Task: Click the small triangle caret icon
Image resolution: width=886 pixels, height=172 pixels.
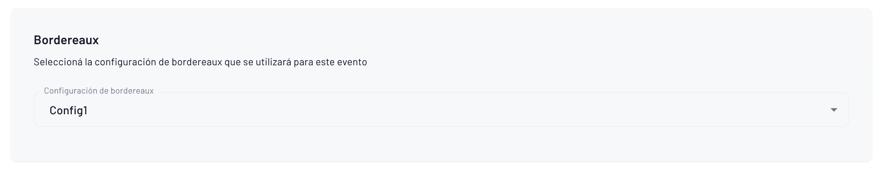Action: 833,110
